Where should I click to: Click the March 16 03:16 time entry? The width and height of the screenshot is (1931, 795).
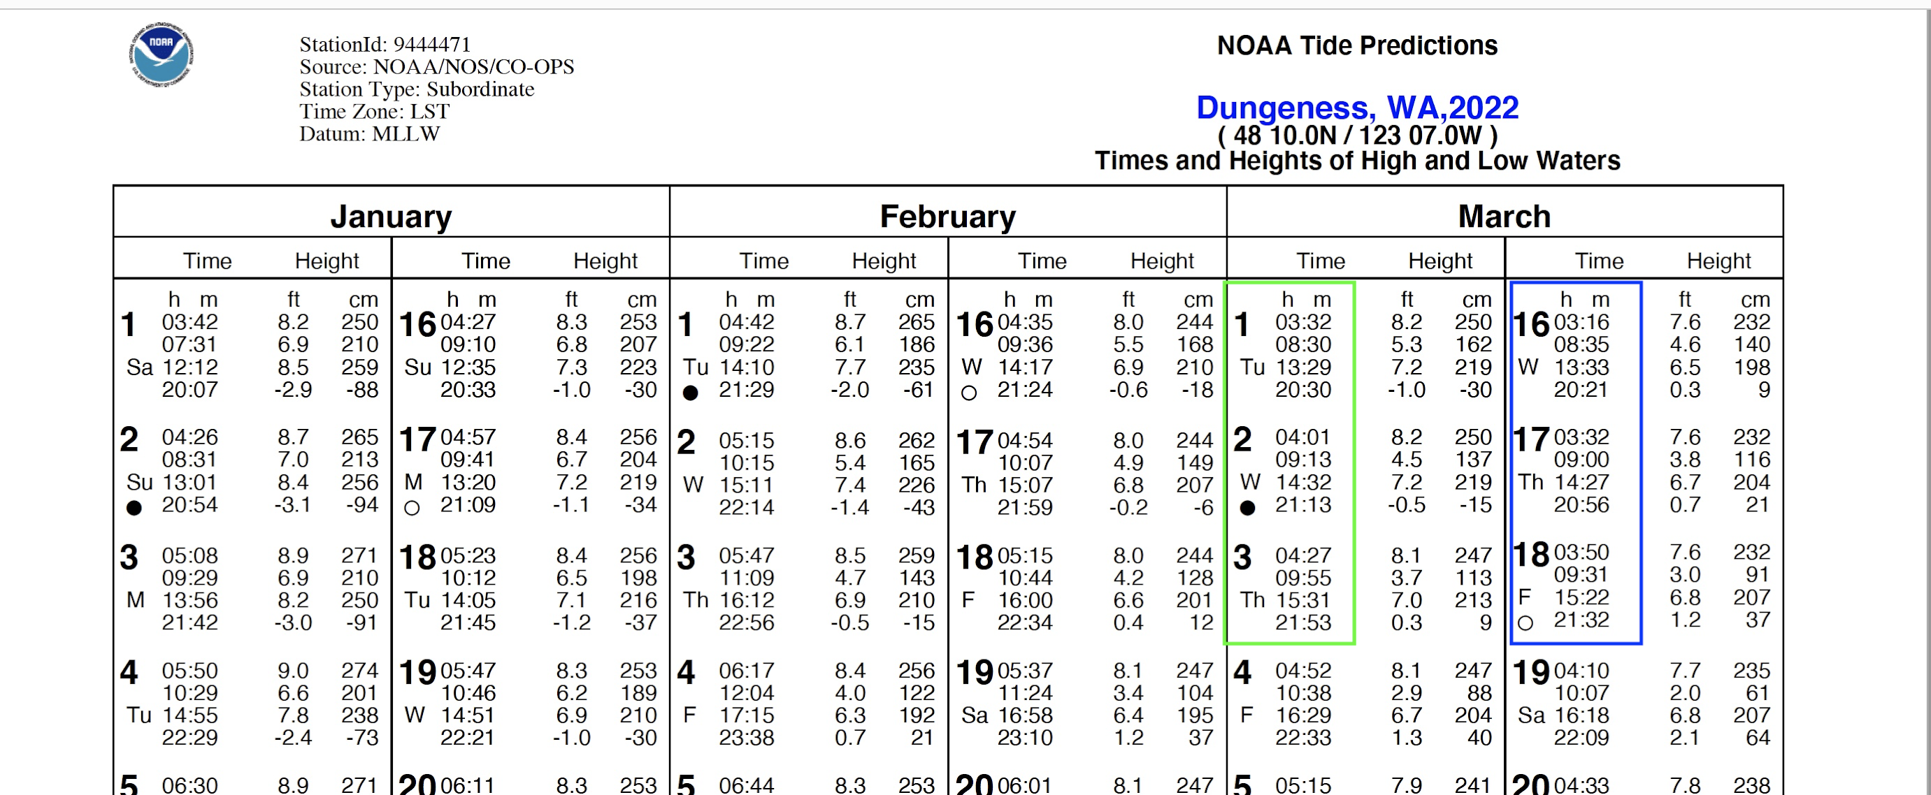(x=1581, y=322)
